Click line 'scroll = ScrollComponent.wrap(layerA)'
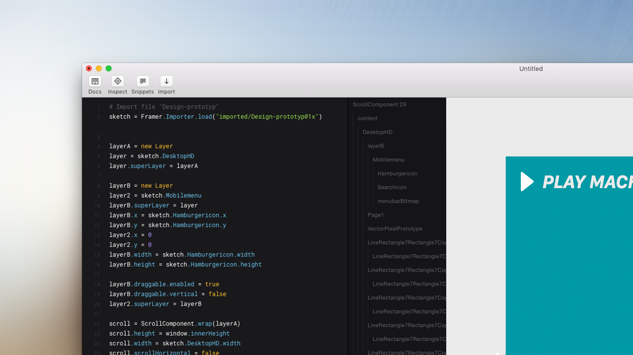 [175, 324]
